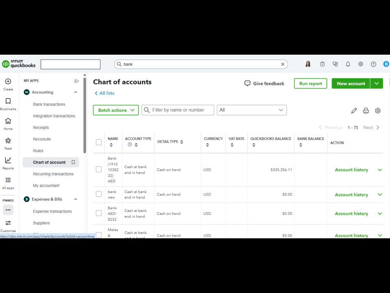The width and height of the screenshot is (390, 293).
Task: Go to the Next page of accounts
Action: pyautogui.click(x=371, y=128)
